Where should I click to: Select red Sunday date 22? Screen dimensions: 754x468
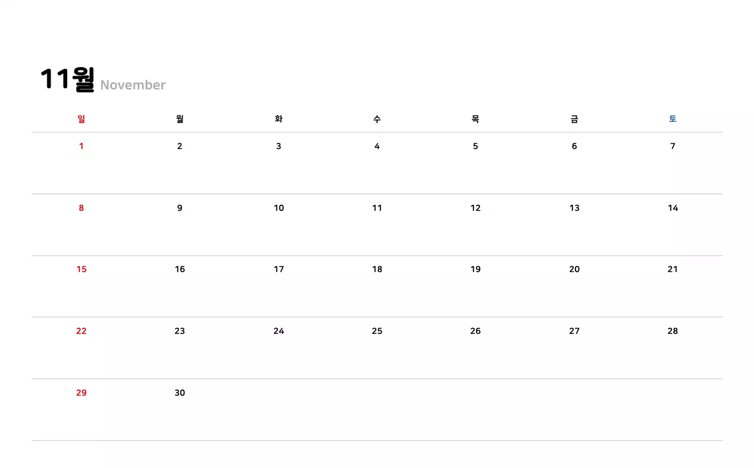pos(81,331)
